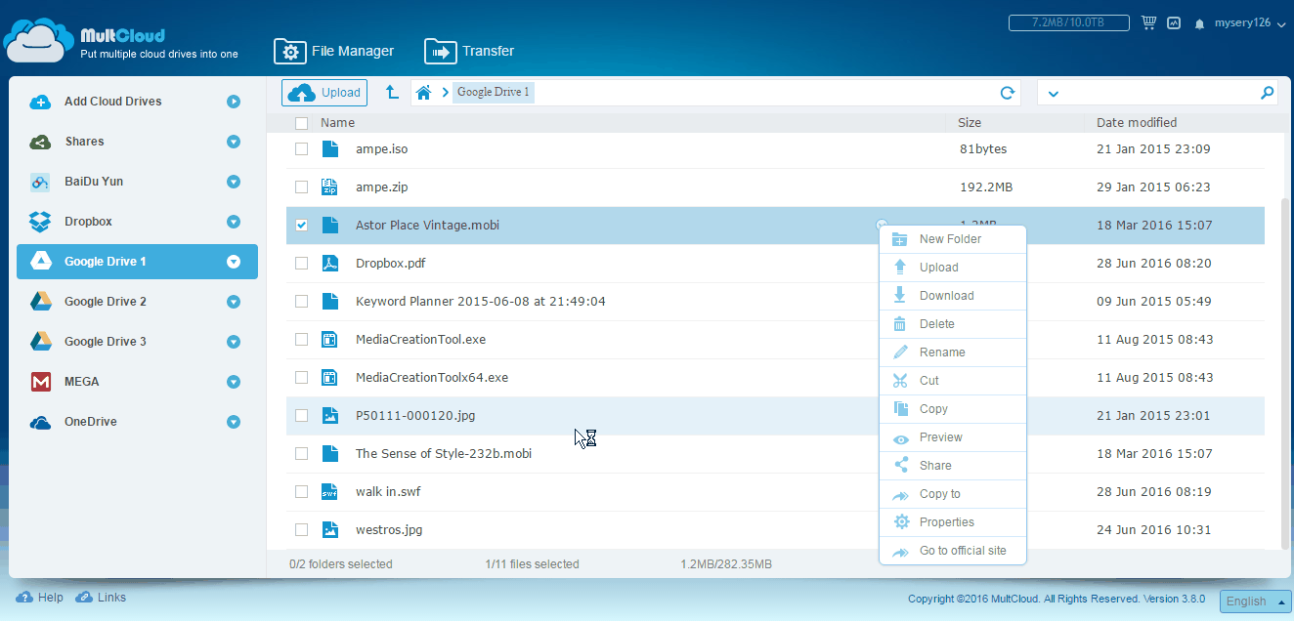
Task: Check the ampe.zip file checkbox
Action: 302,187
